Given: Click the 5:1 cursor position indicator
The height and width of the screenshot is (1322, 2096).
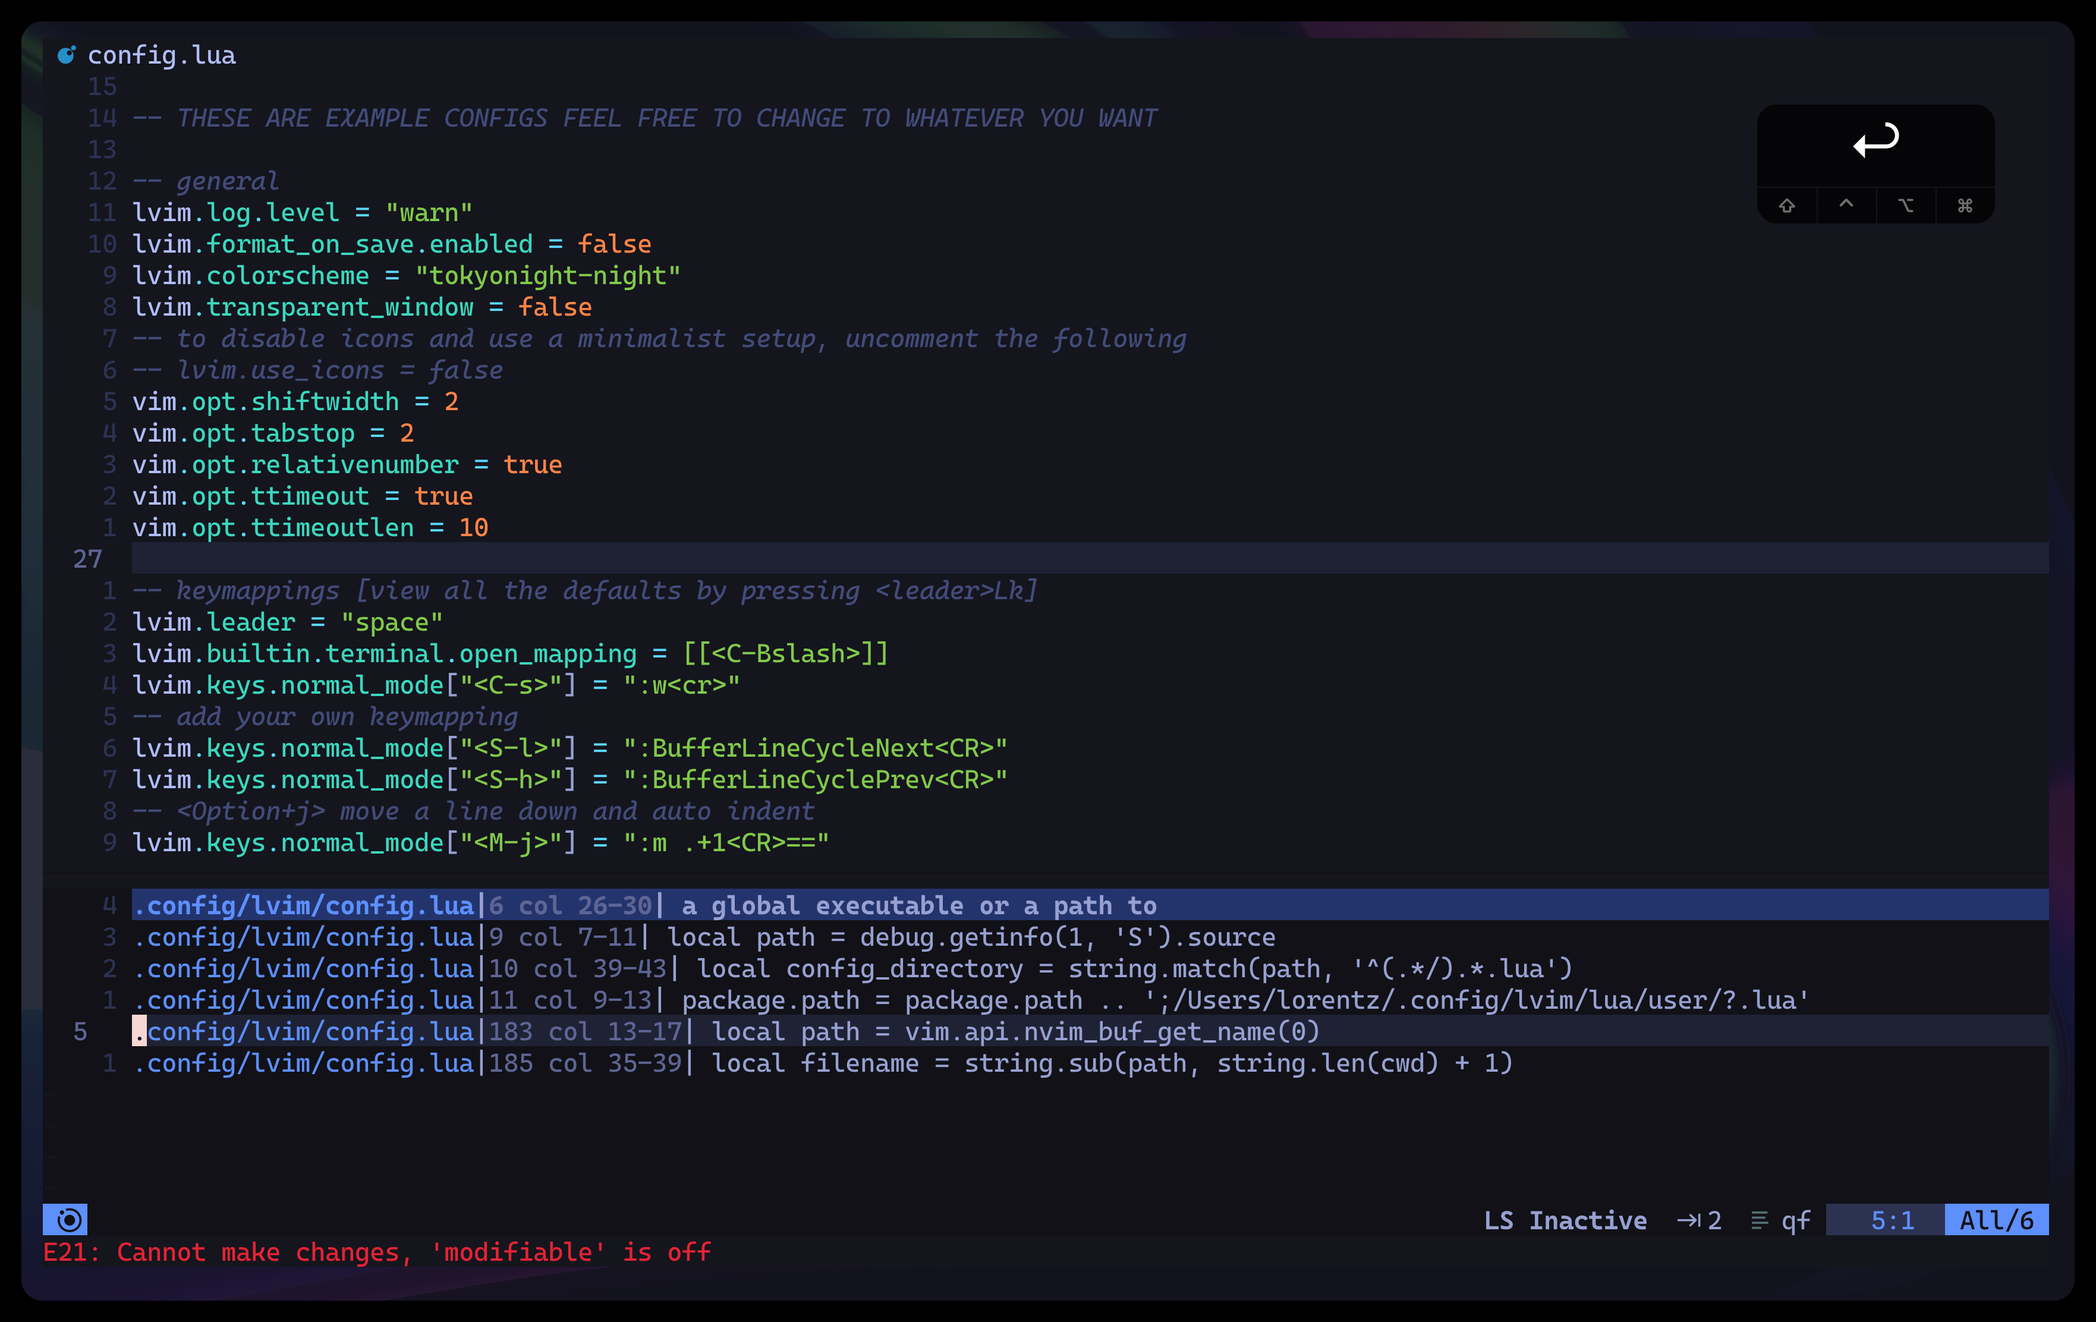Looking at the screenshot, I should (1892, 1220).
